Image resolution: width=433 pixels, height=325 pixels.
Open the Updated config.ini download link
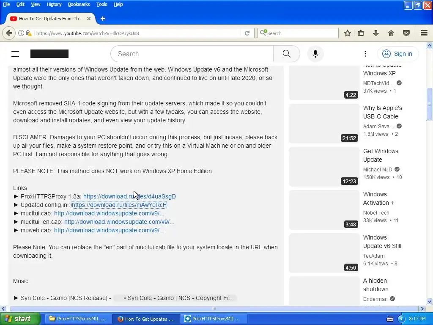tap(119, 205)
